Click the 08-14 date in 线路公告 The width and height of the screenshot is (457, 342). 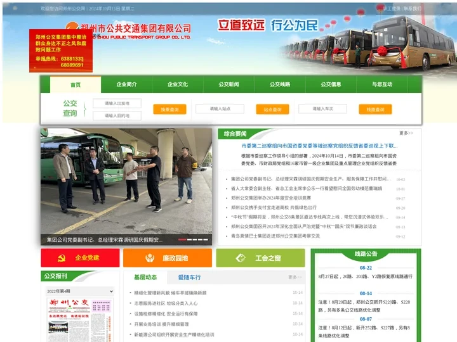point(366,293)
